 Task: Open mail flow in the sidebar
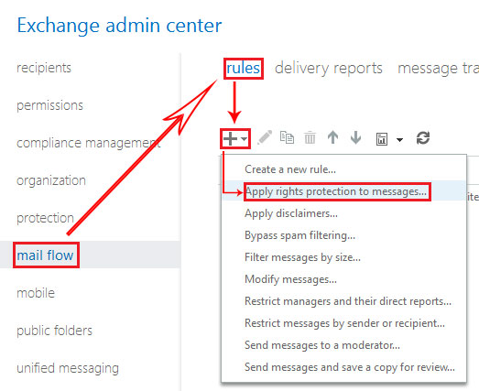pyautogui.click(x=45, y=255)
